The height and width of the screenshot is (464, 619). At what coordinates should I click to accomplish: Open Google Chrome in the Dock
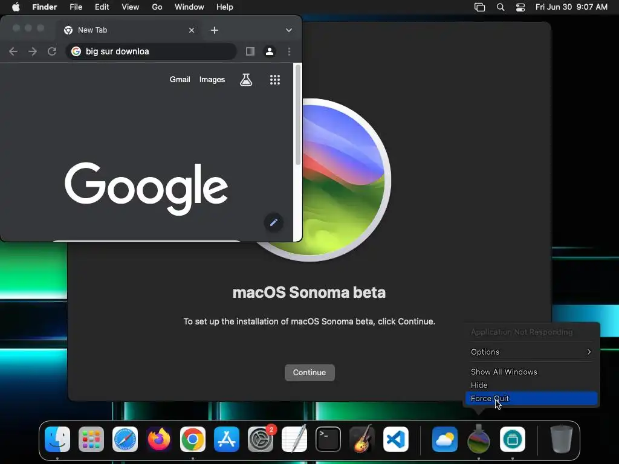[x=193, y=439]
